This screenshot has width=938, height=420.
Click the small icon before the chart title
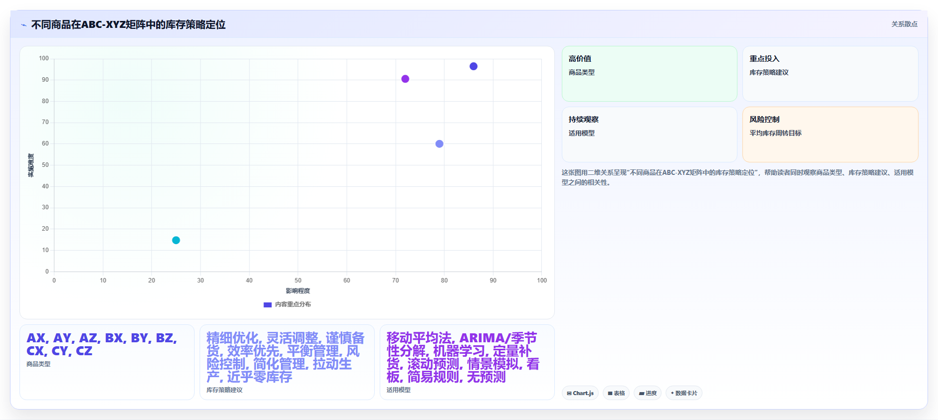(x=23, y=25)
